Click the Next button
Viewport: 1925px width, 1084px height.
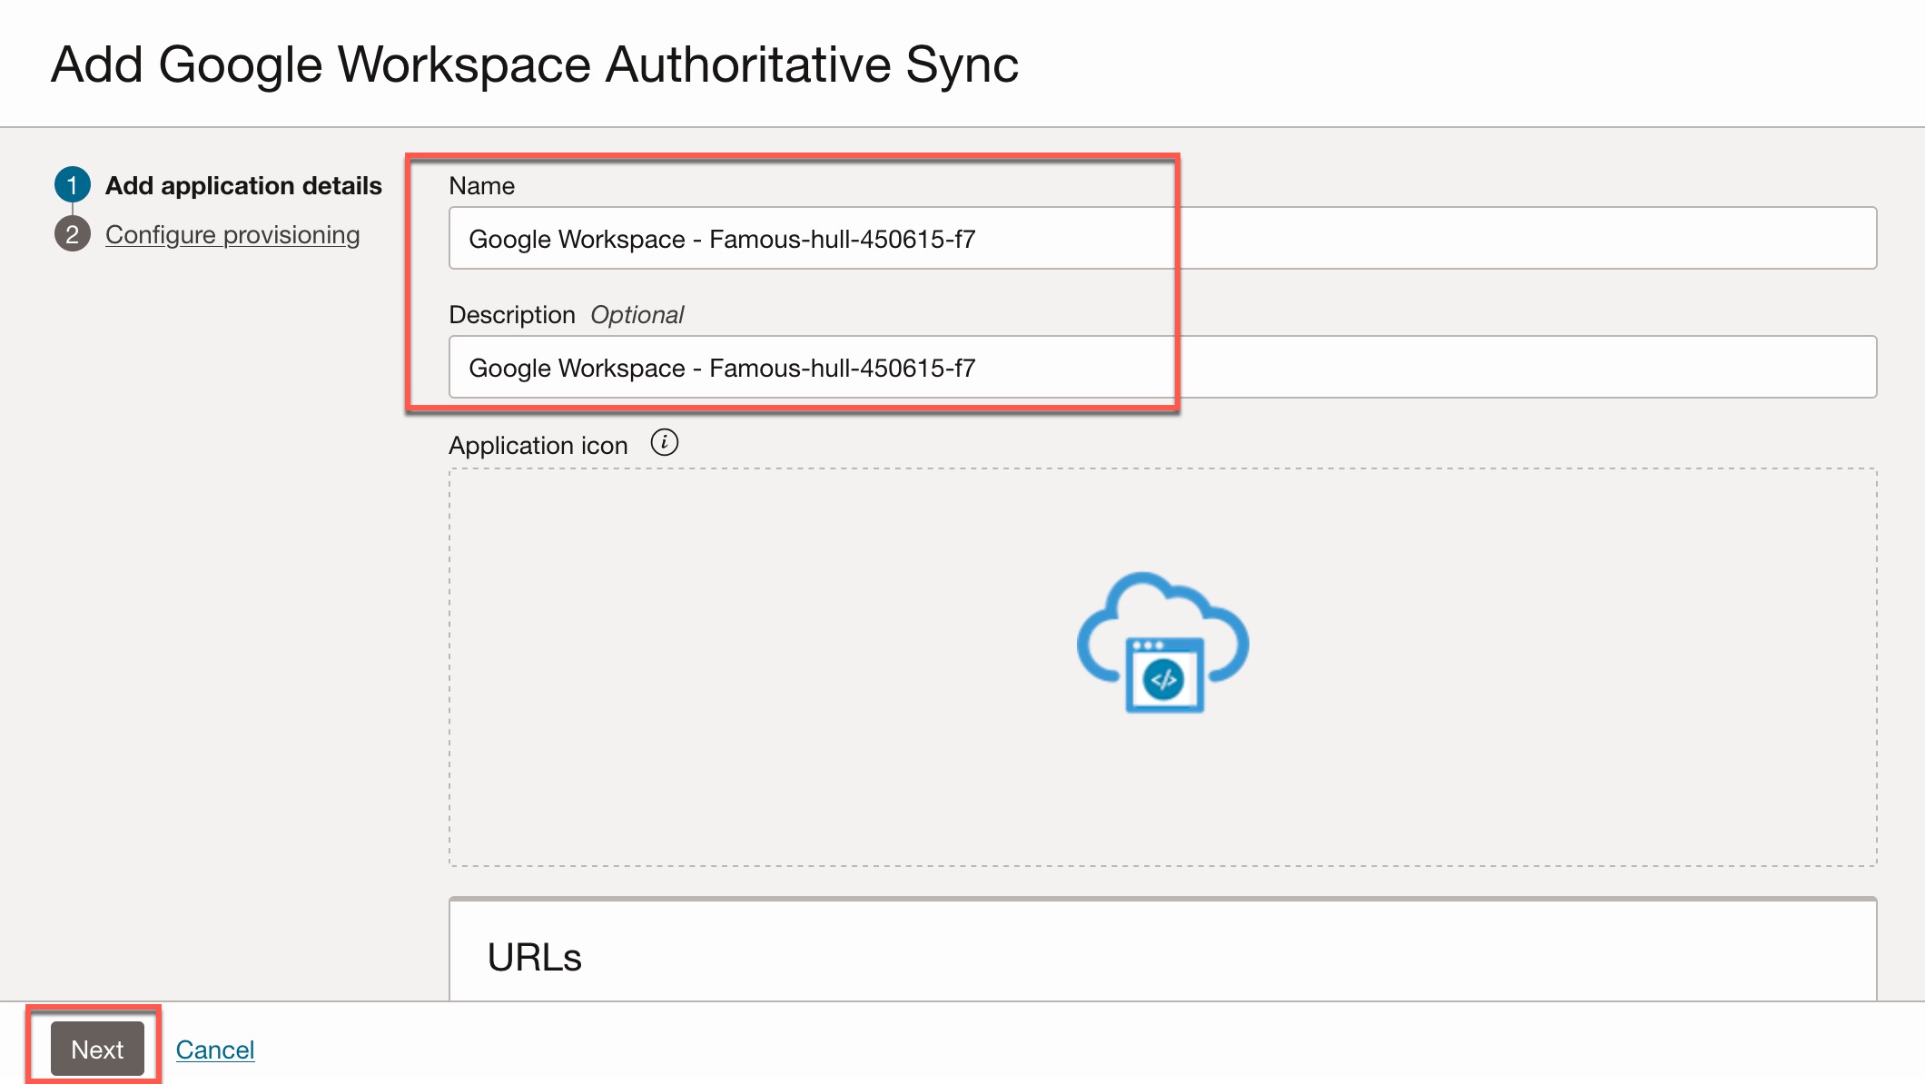pyautogui.click(x=97, y=1049)
